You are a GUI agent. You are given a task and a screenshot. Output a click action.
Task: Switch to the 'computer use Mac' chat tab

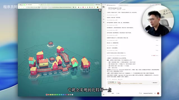tap(124, 5)
